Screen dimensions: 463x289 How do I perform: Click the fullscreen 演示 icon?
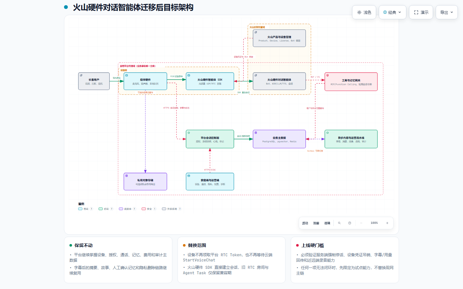[416, 12]
